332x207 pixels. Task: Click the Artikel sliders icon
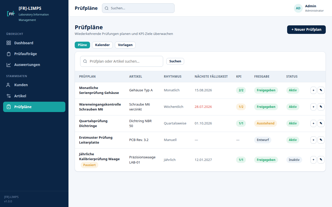click(x=9, y=96)
